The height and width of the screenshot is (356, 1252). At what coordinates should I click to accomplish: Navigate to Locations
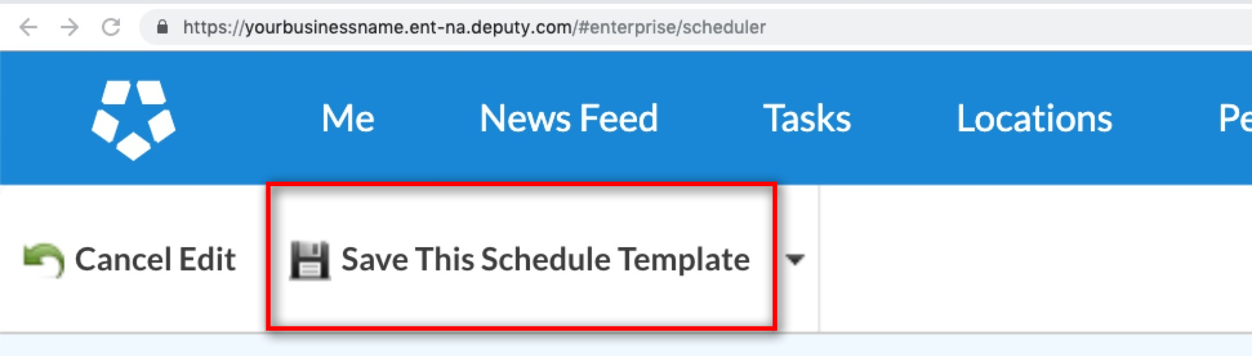click(x=1034, y=118)
